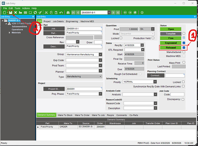Open the File menu
Viewport: 198px width, 146px height.
(5, 8)
